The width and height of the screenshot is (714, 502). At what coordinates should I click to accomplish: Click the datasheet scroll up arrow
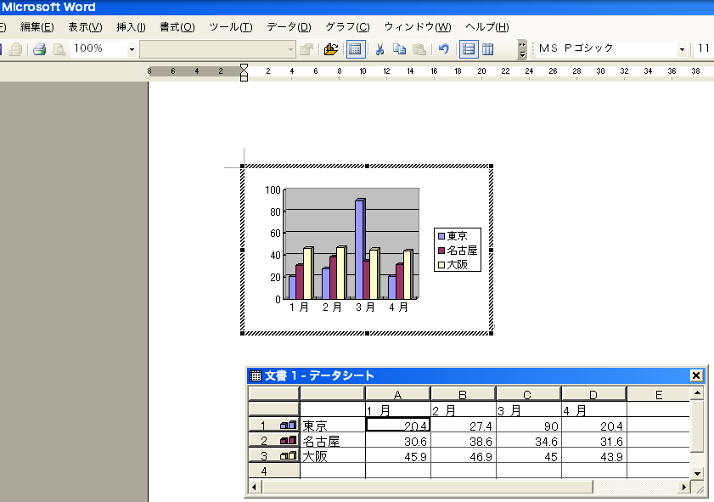697,393
